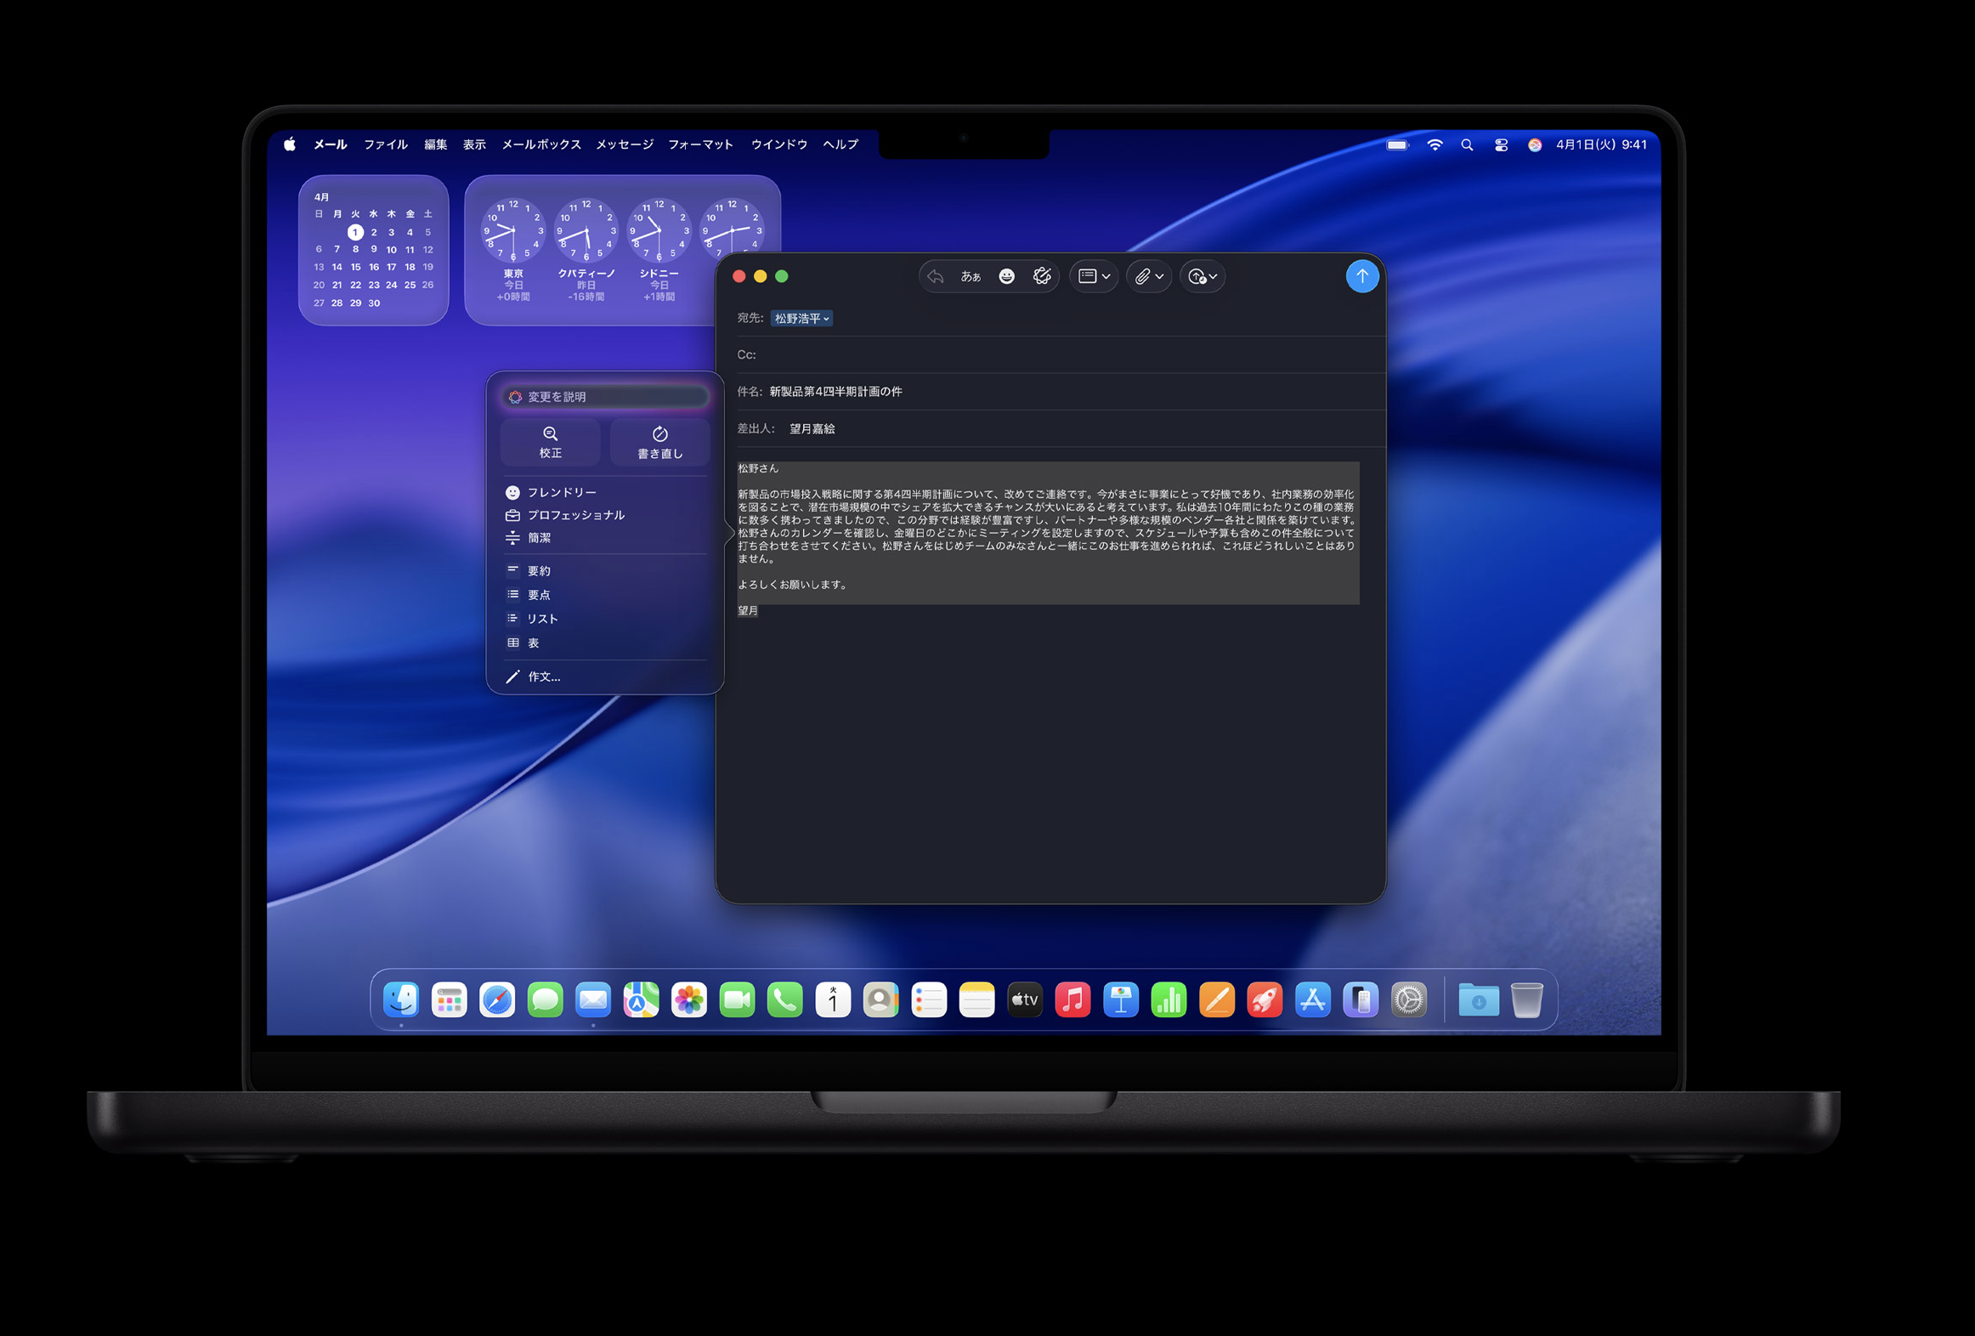Image resolution: width=1975 pixels, height=1336 pixels.
Task: Open the ヘルプ menu
Action: click(840, 144)
